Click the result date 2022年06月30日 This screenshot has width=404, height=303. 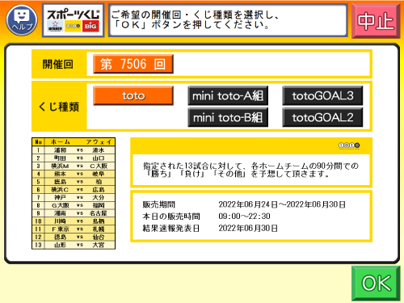pyautogui.click(x=248, y=229)
